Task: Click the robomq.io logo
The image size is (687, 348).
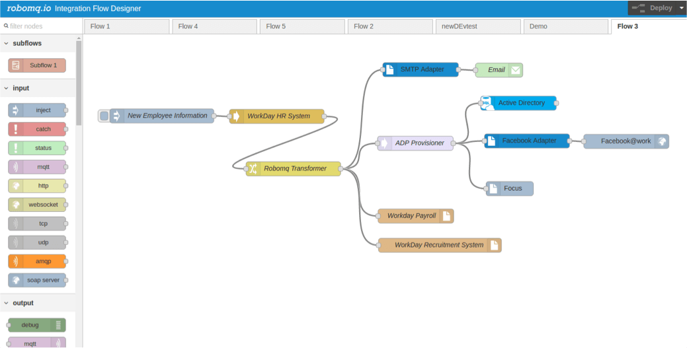Action: 28,9
